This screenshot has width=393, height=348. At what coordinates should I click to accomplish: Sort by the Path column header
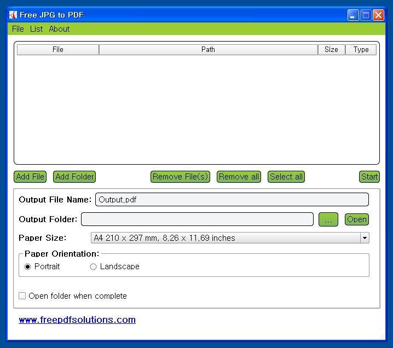coord(209,50)
